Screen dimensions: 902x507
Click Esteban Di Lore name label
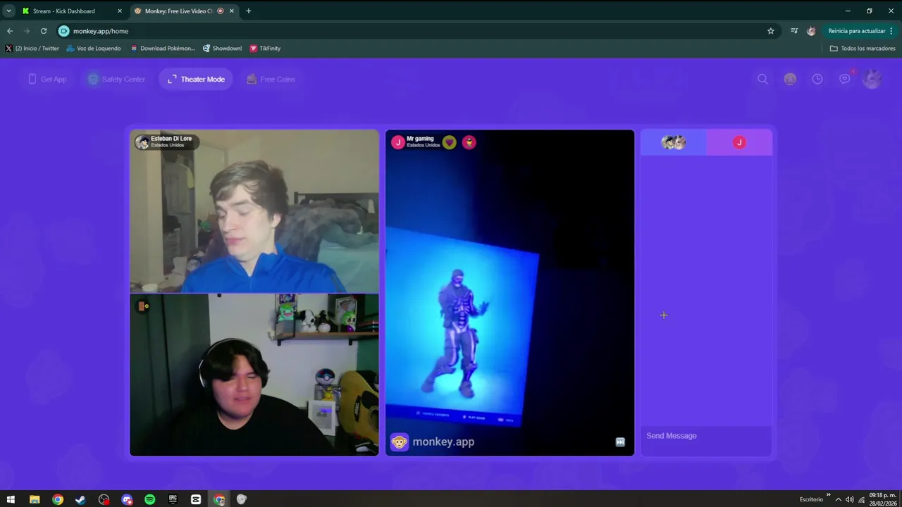coord(171,139)
